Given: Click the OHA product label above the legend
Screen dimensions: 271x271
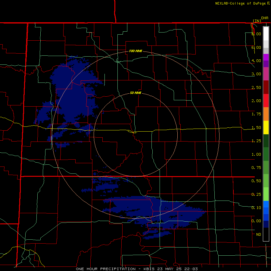Looking at the screenshot, I should click(x=265, y=18).
